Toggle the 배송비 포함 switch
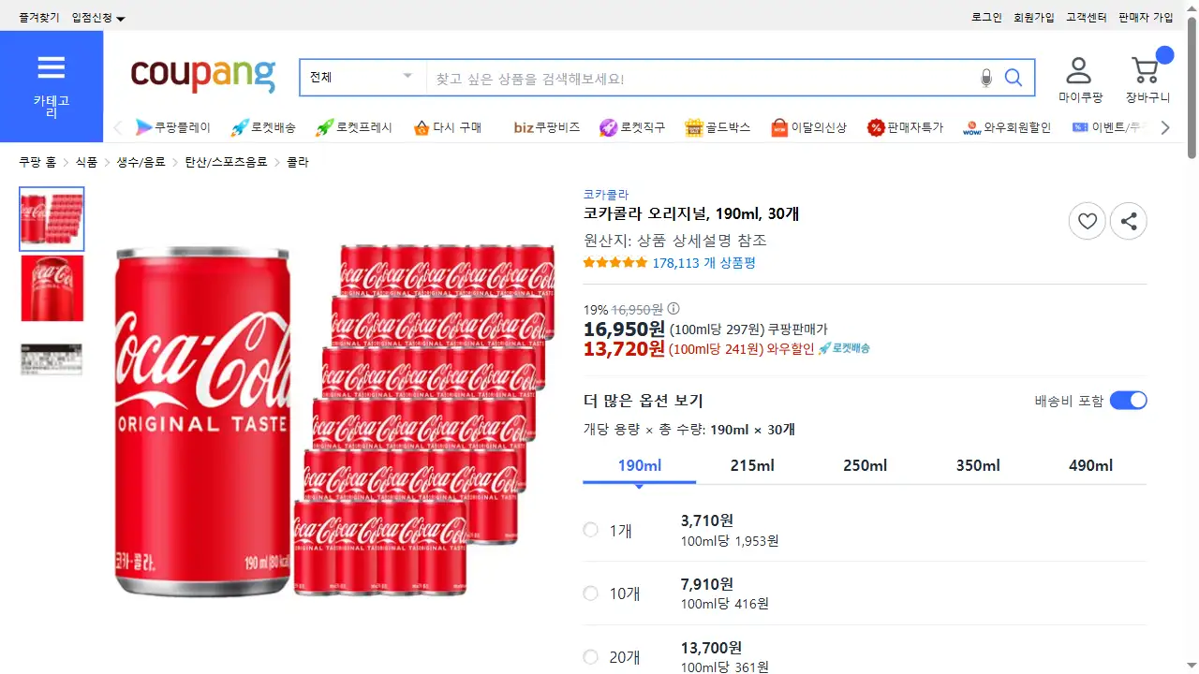Screen dimensions: 1199x674 (x=1129, y=401)
